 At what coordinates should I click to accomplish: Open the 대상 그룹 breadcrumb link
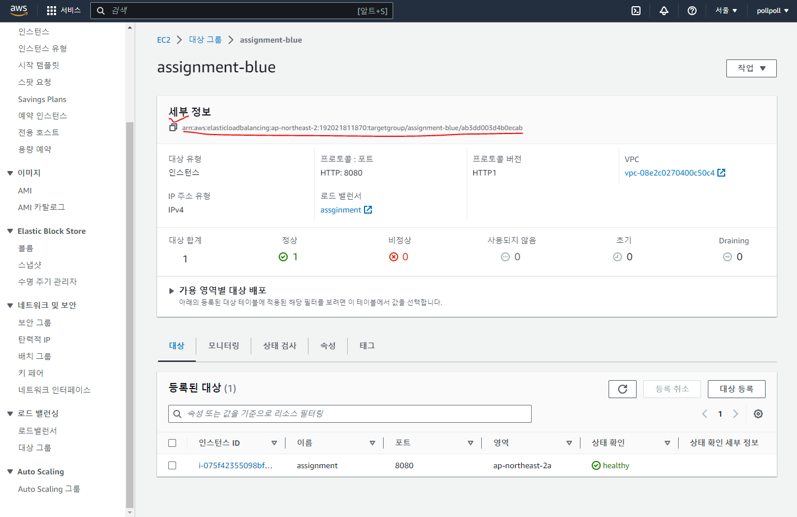205,40
